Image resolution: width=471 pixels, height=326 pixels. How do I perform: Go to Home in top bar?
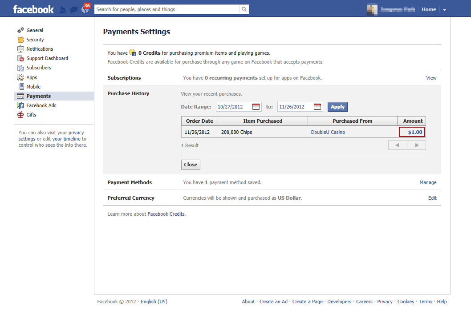429,9
